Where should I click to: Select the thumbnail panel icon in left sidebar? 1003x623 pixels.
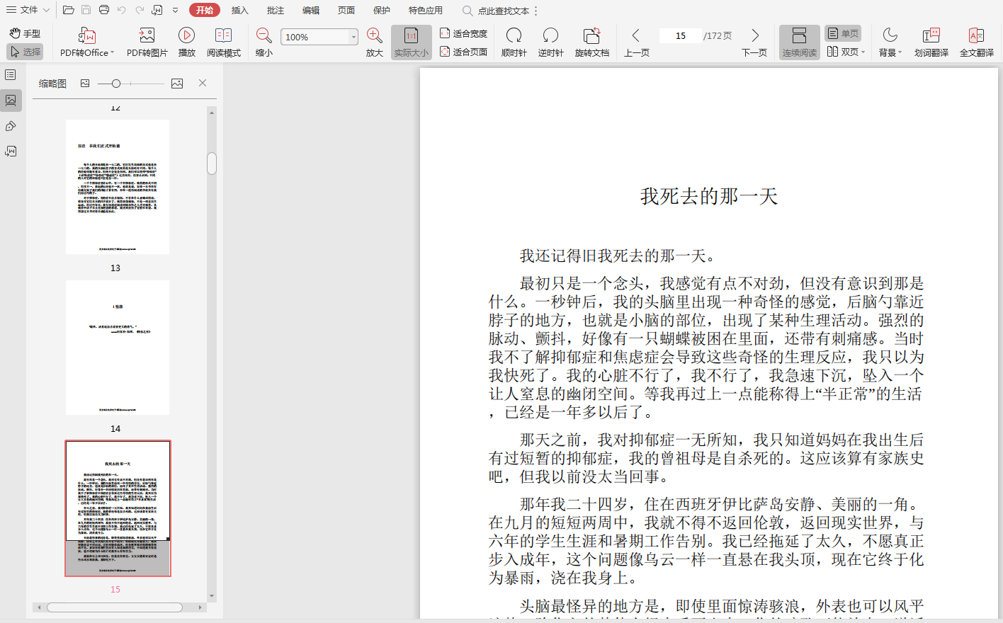pyautogui.click(x=11, y=101)
